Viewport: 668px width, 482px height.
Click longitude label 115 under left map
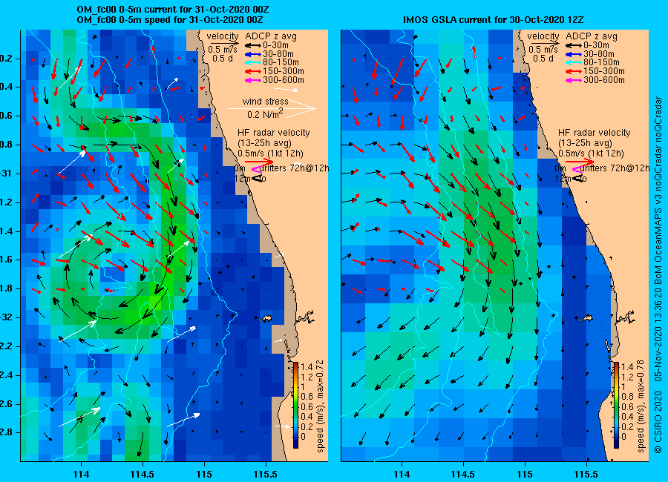(x=204, y=474)
